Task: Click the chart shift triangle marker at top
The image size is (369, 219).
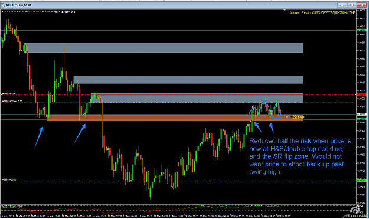Action: tap(285, 11)
